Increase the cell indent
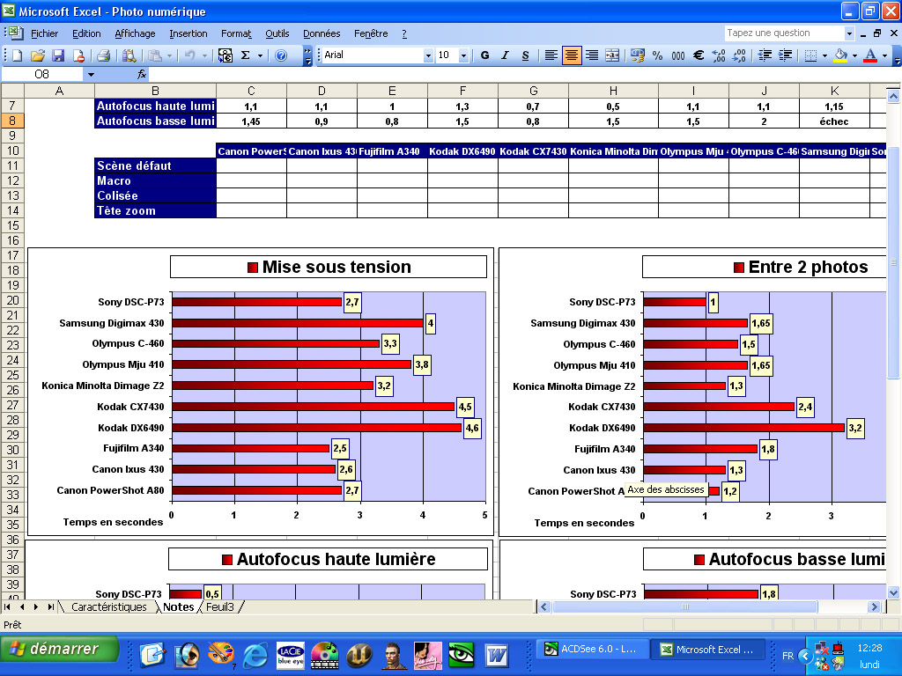This screenshot has width=902, height=676. click(x=785, y=55)
